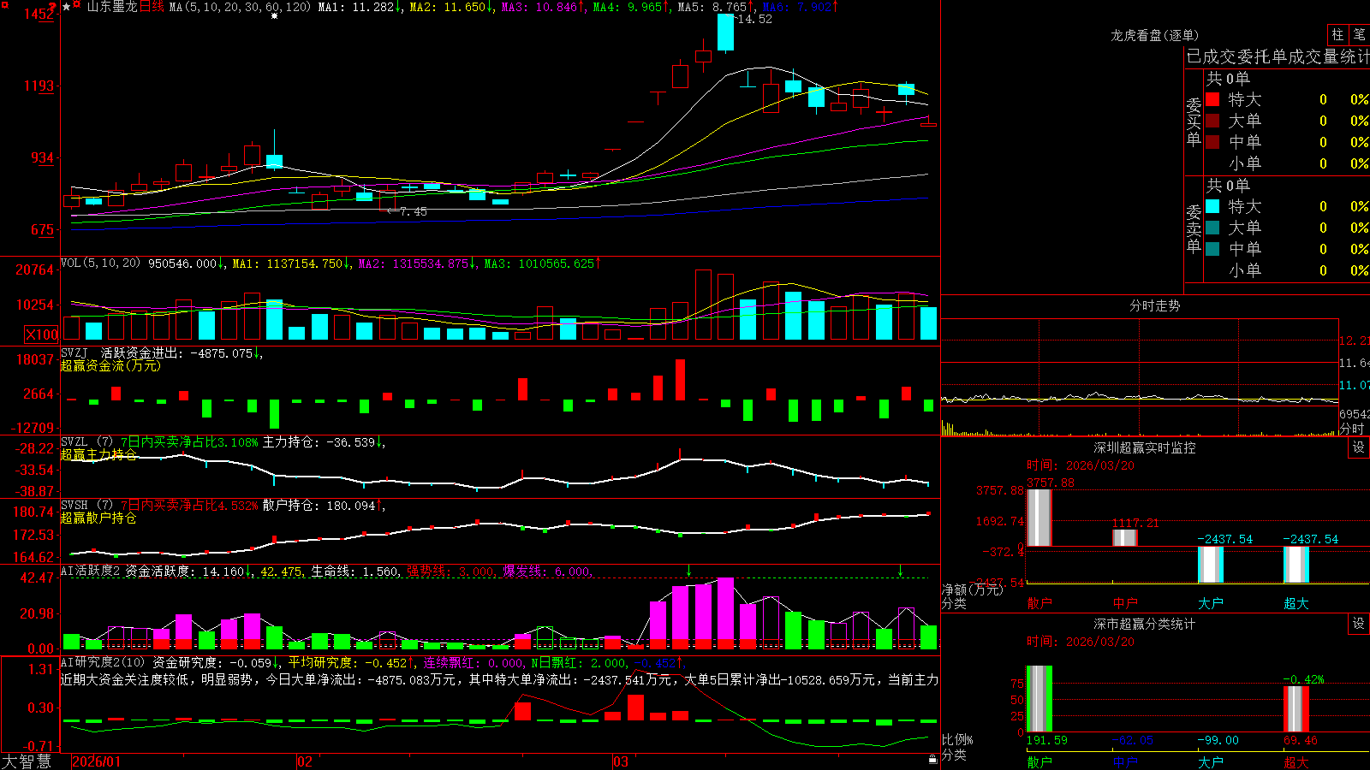Click the AI研究度2(10) indicator label

[x=103, y=662]
